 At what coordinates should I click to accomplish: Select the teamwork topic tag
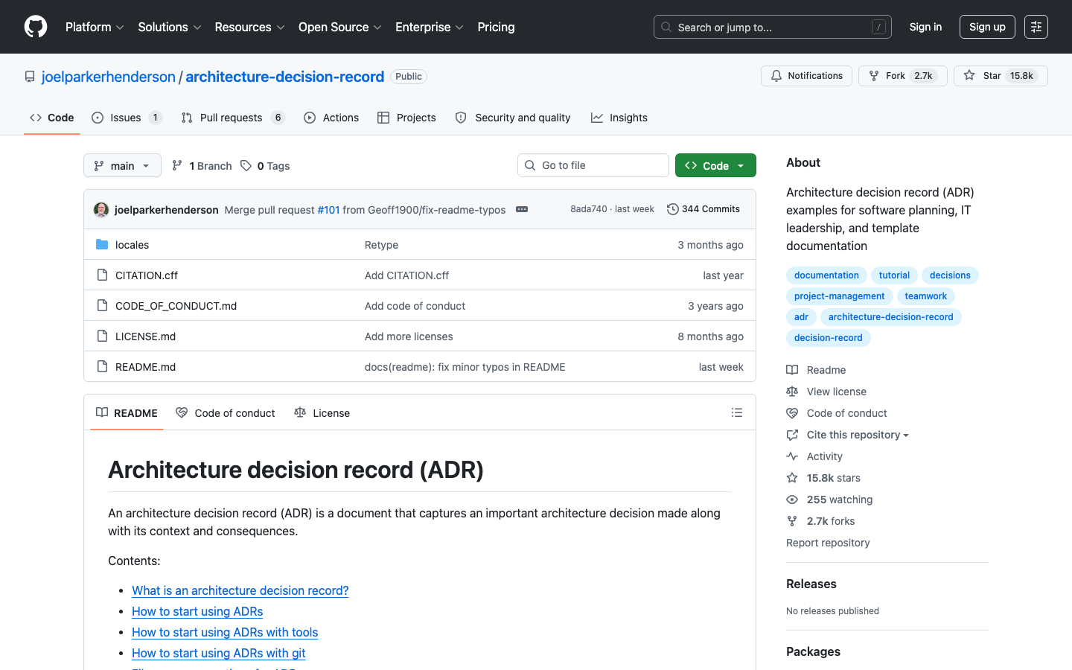[x=925, y=296]
